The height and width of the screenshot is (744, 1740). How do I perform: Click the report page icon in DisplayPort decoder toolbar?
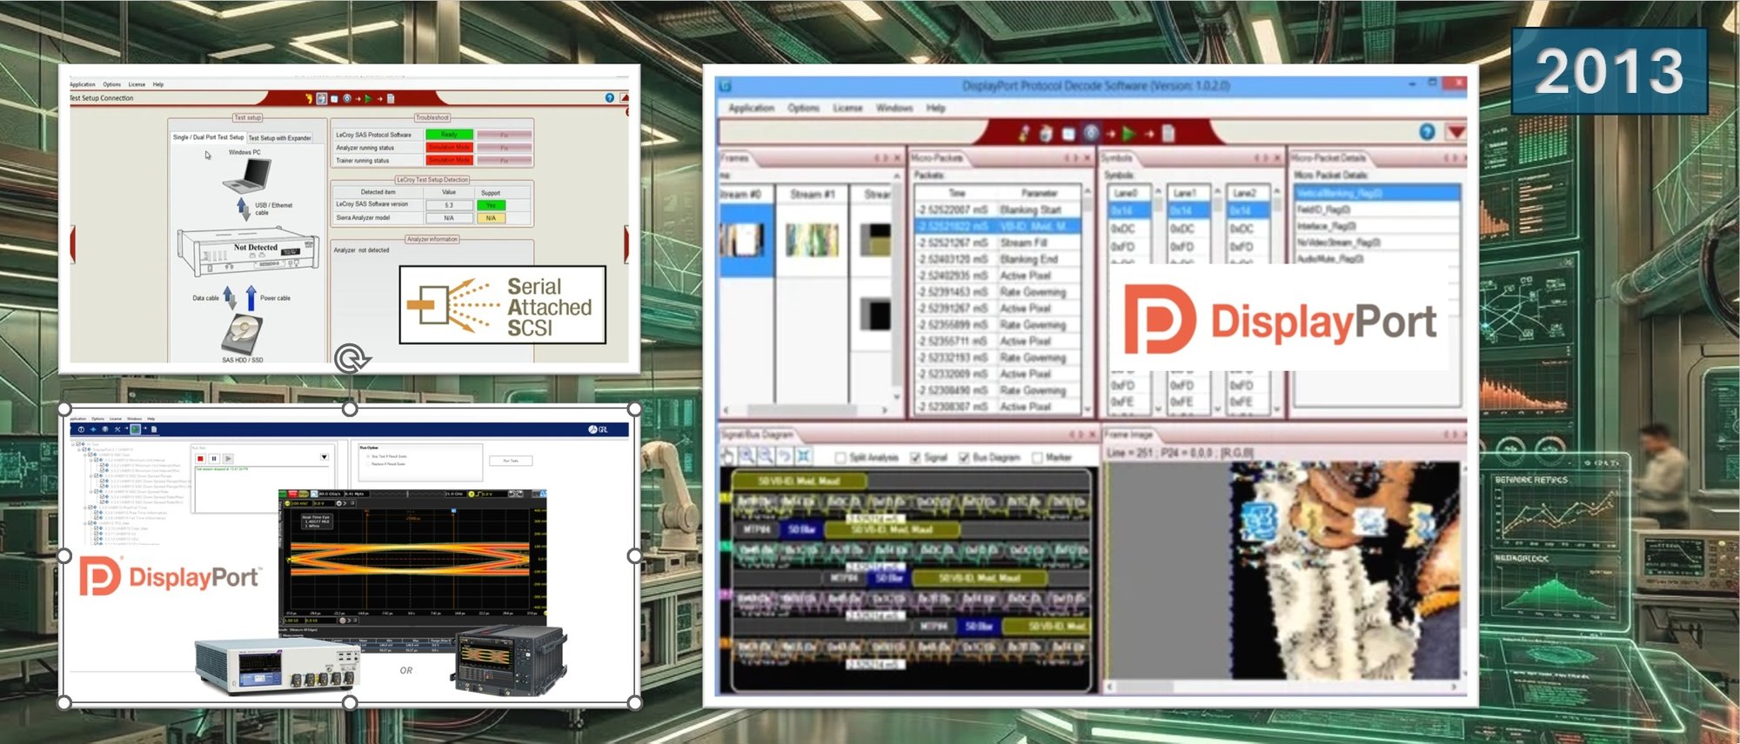(x=1168, y=133)
